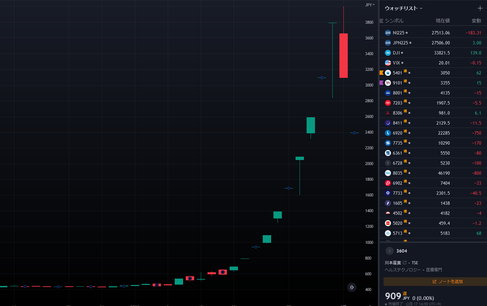This screenshot has height=306, width=487.
Task: Open the ウォッチリスト dropdown menu
Action: (x=404, y=8)
